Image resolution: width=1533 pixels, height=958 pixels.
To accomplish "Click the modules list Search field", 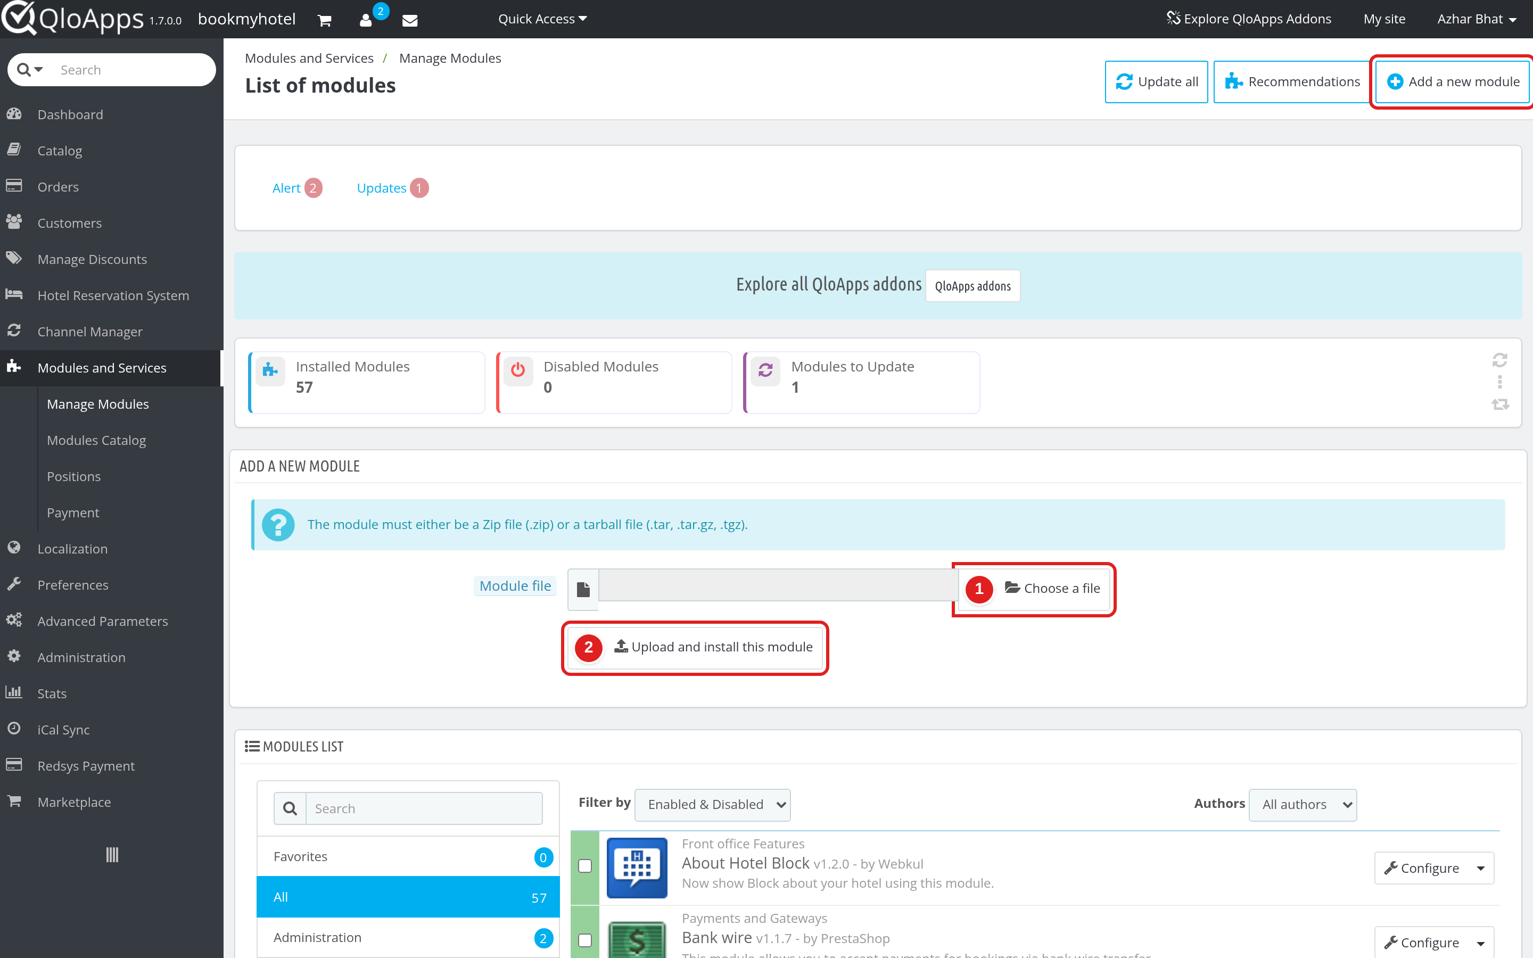I will (424, 808).
